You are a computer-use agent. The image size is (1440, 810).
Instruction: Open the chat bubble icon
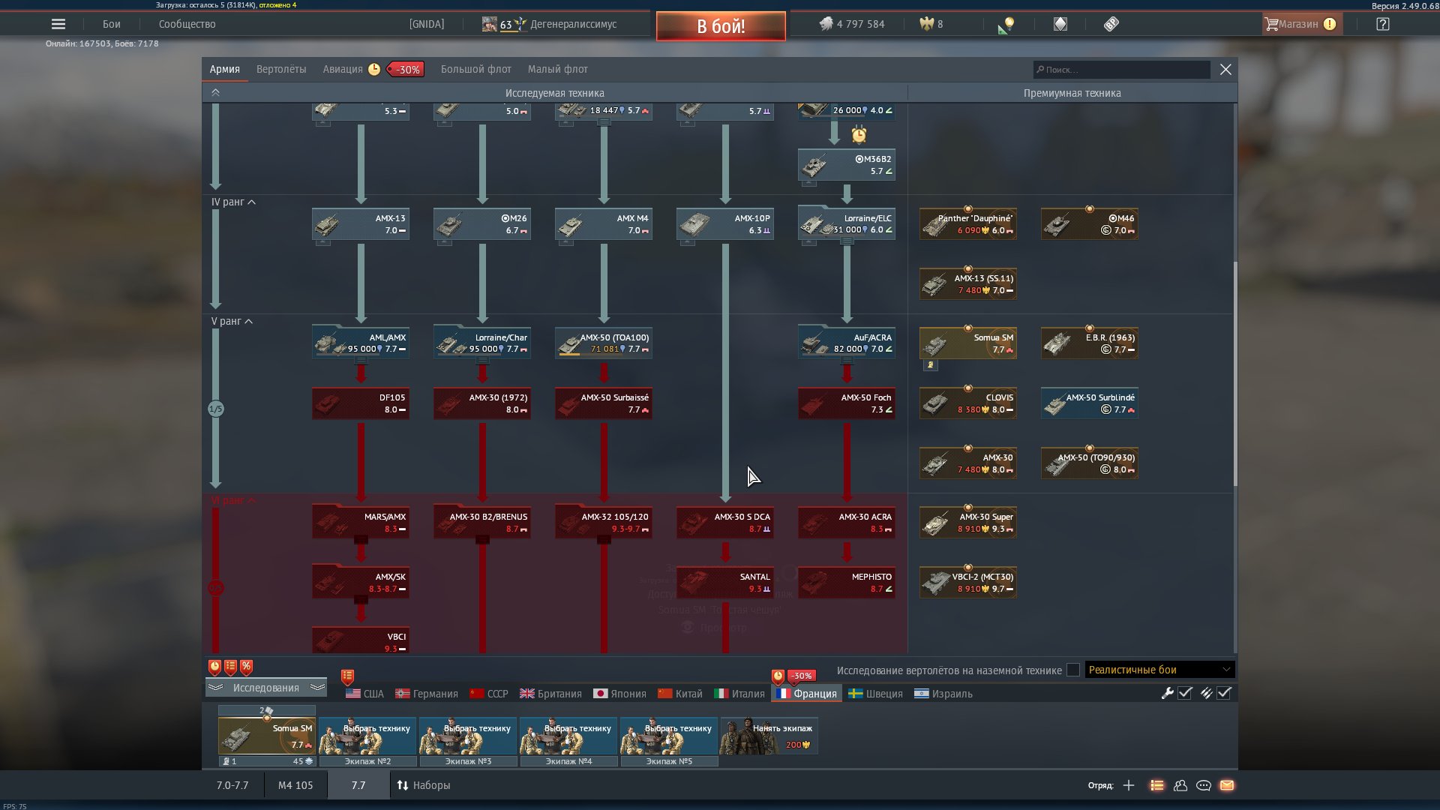[x=1204, y=785]
